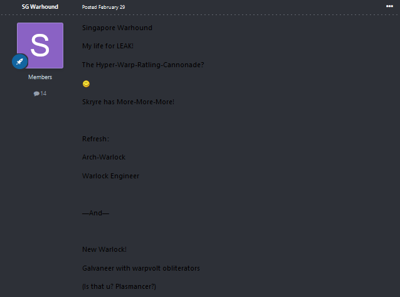400x297 pixels.
Task: Click the "Refresh:" heading text
Action: click(95, 139)
